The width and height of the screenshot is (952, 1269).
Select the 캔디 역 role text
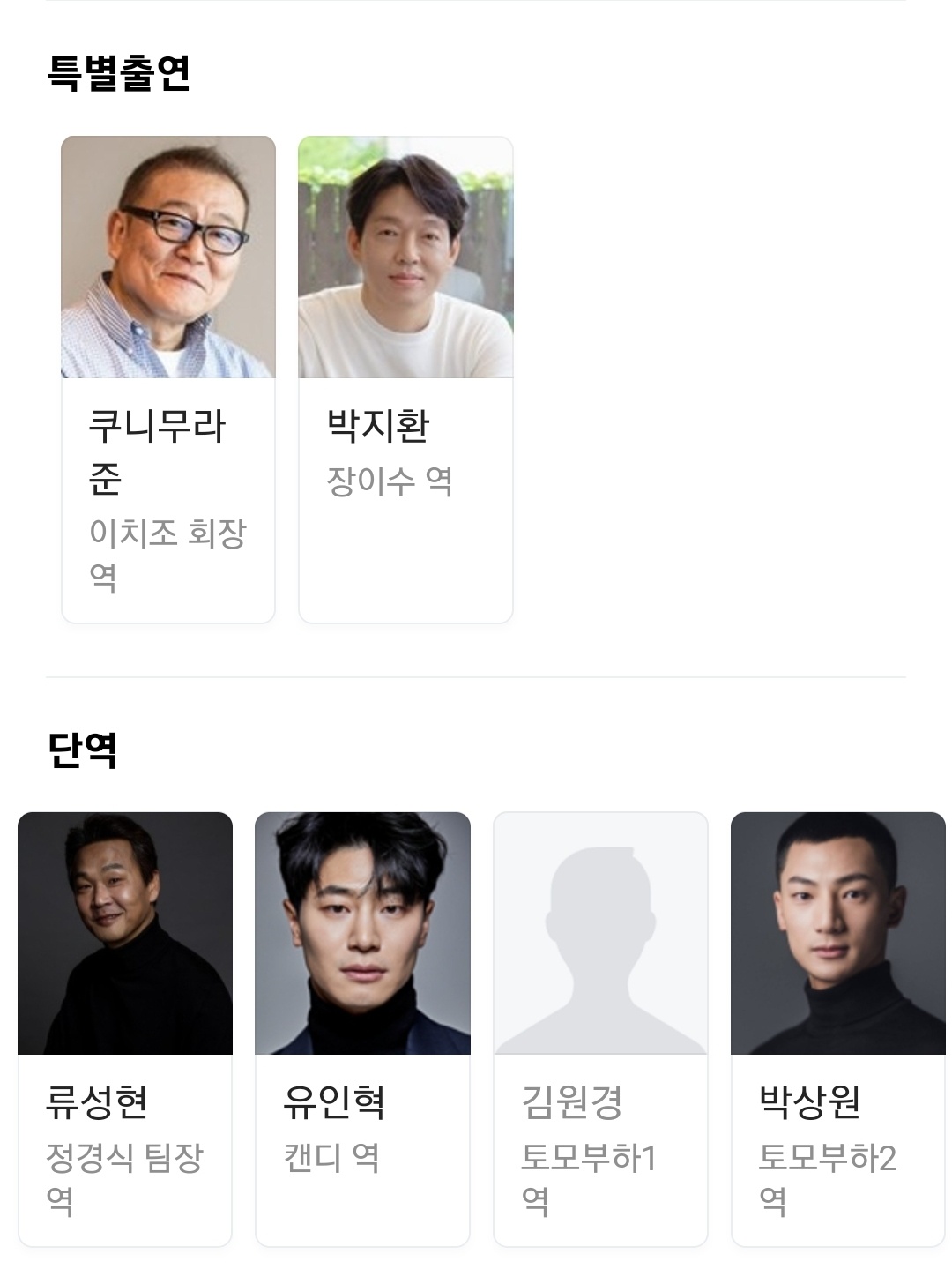331,1157
